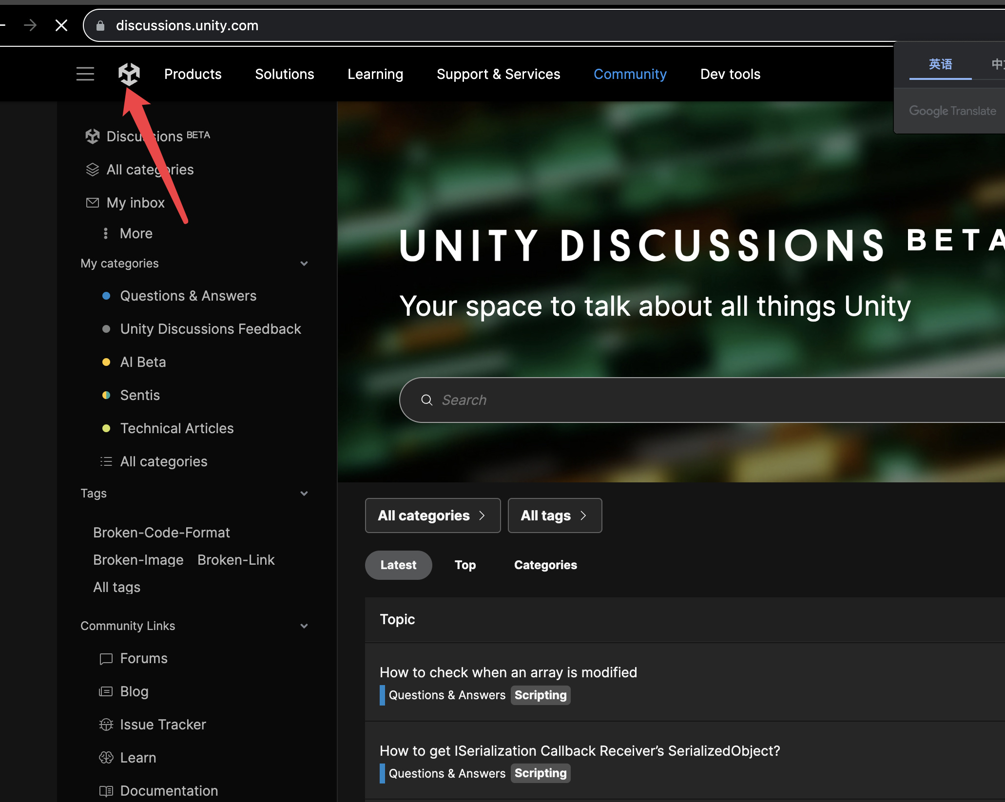Switch to the Top tab
The height and width of the screenshot is (802, 1005).
tap(465, 565)
